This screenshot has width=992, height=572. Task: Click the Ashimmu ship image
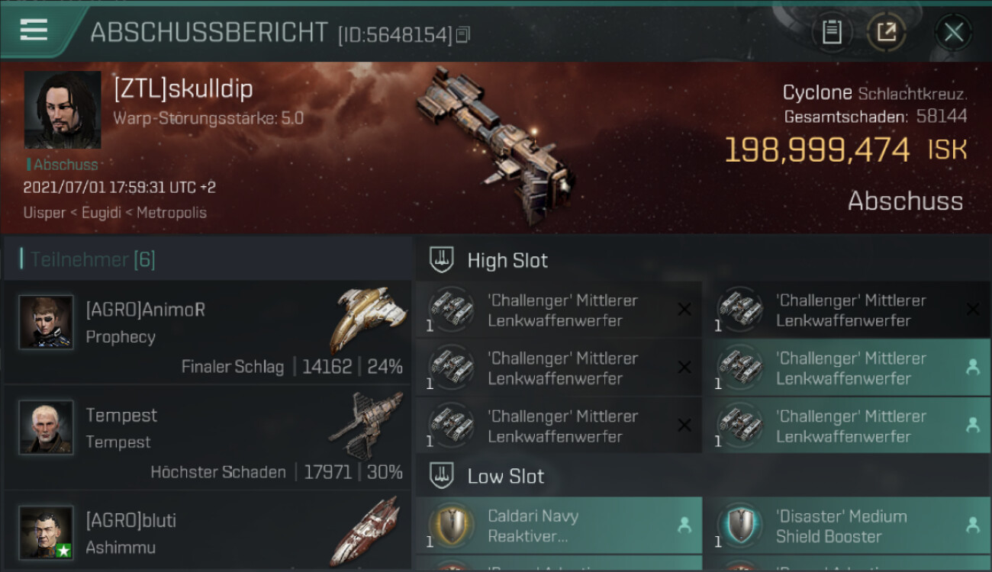tap(366, 532)
